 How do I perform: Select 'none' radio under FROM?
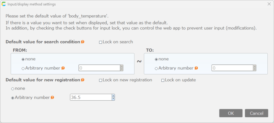pos(23,59)
